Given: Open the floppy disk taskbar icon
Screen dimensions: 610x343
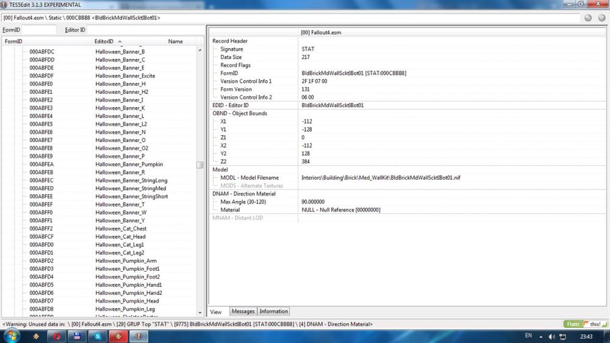Looking at the screenshot, I should (77, 336).
